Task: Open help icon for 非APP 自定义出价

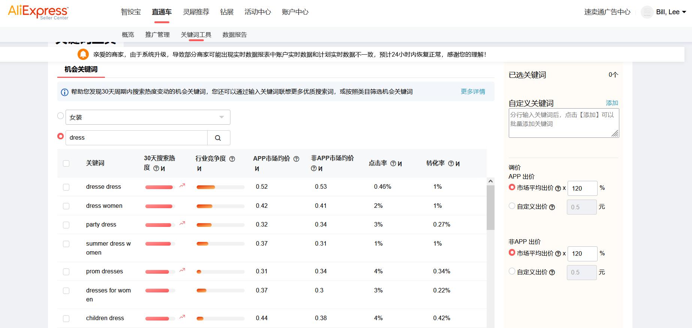Action: (x=552, y=273)
